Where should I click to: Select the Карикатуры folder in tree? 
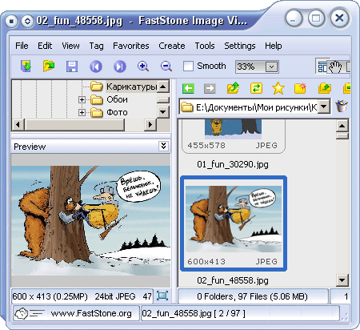131,87
